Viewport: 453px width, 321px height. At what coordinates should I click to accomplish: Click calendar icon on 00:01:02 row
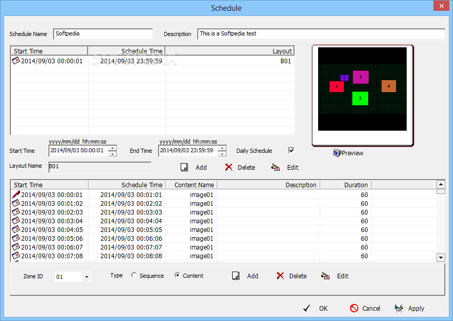[16, 203]
